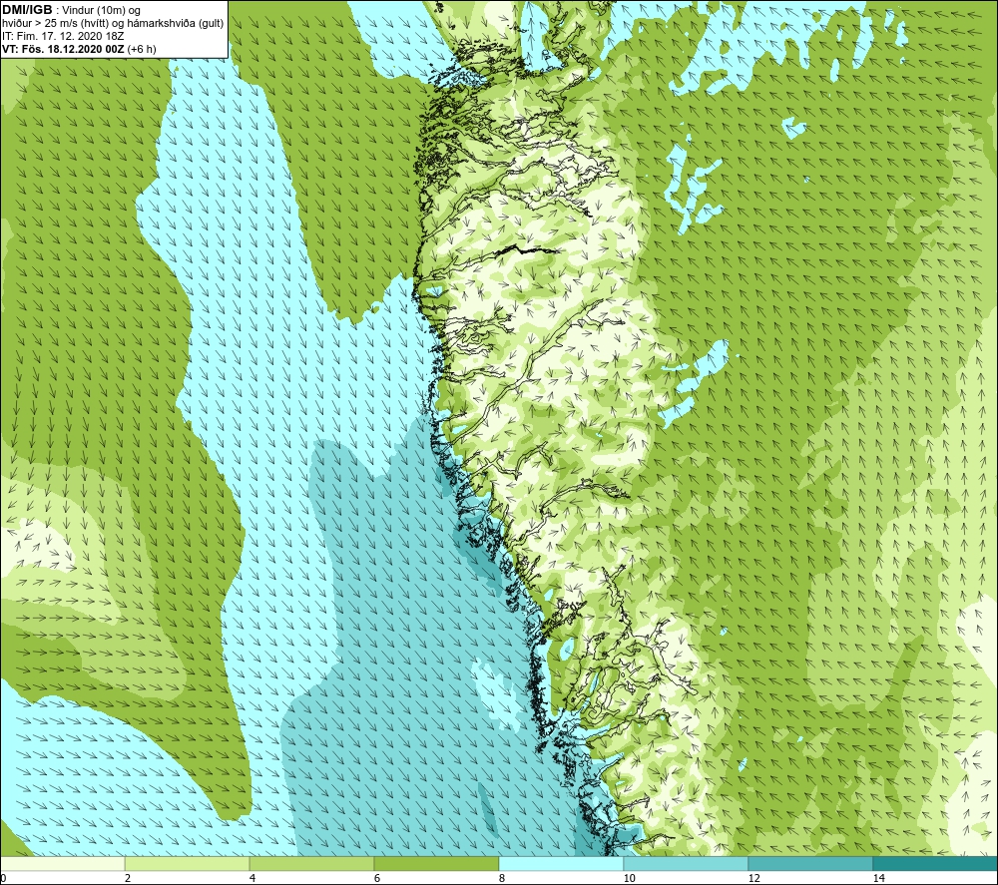Viewport: 998px width, 885px height.
Task: Pick the pale yellow 0–2 m/s color band
Action: coord(62,863)
